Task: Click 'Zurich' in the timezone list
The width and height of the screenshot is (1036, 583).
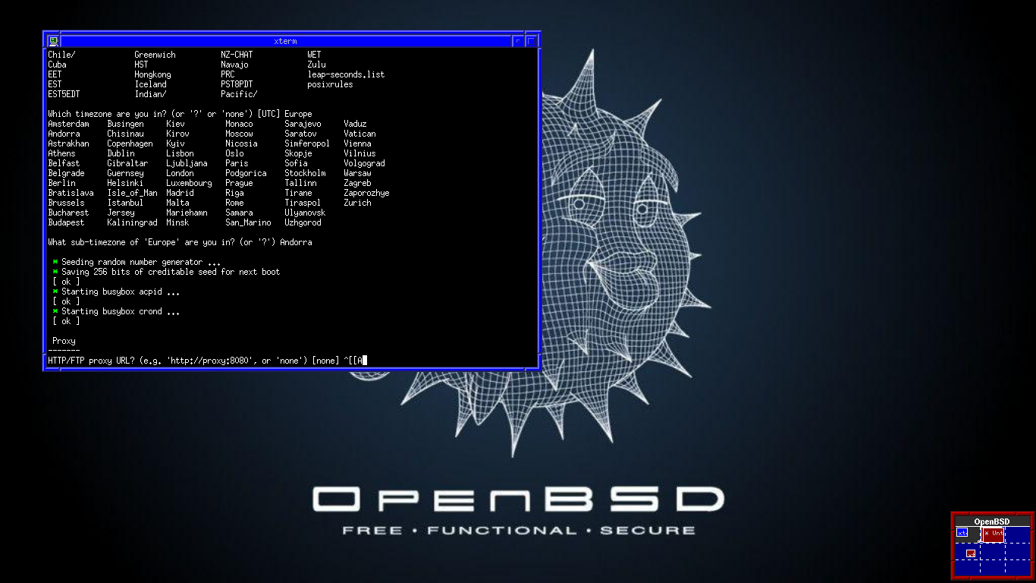Action: (357, 203)
